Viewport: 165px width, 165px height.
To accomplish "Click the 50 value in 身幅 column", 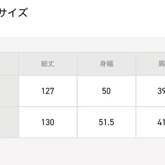I will [106, 91].
